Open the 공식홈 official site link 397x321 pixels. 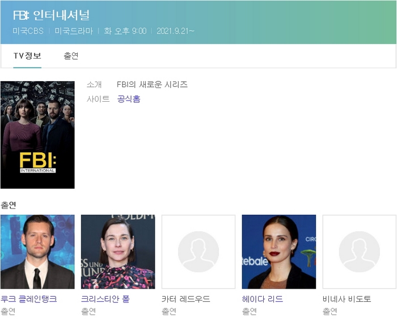(129, 99)
